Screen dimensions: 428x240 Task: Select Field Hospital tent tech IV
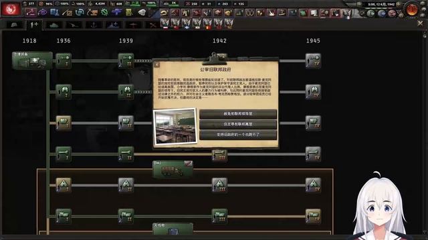(313, 185)
